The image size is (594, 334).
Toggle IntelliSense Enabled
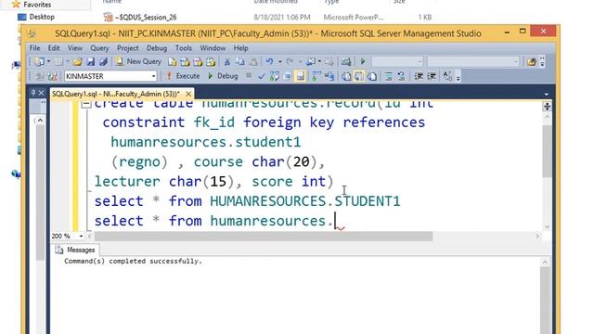pyautogui.click(x=300, y=76)
